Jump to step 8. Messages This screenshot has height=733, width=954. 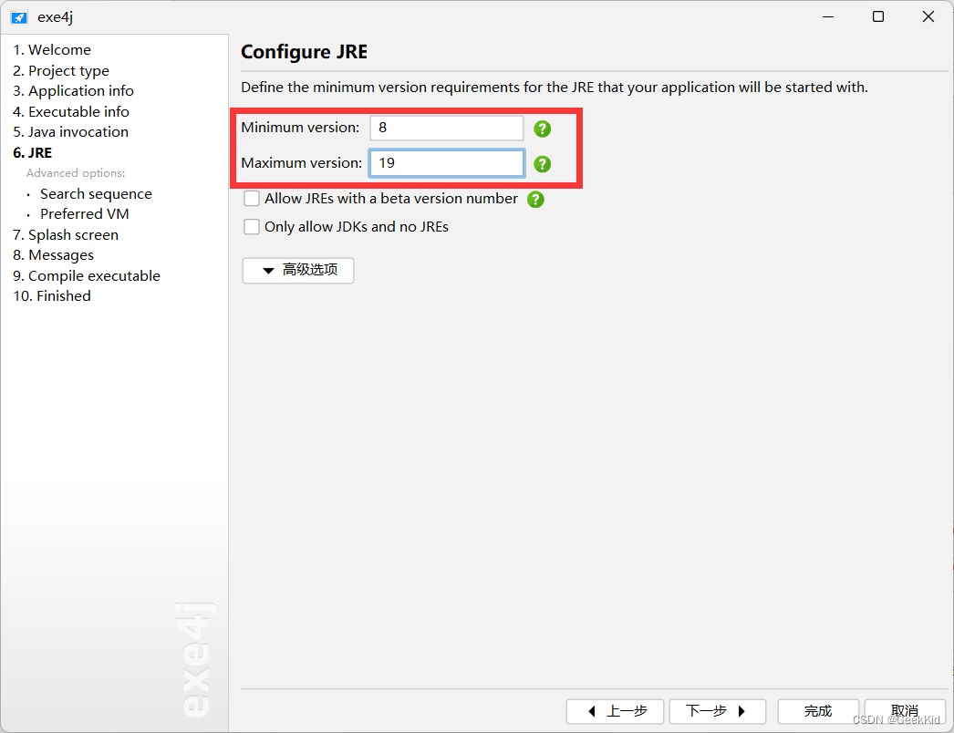click(54, 255)
